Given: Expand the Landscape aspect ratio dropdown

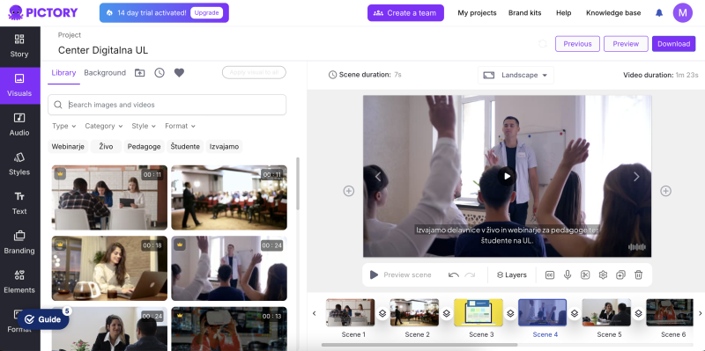Looking at the screenshot, I should [x=516, y=76].
